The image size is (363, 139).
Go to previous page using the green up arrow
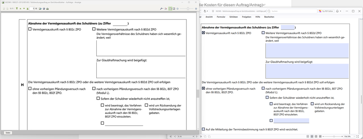coord(20,9)
